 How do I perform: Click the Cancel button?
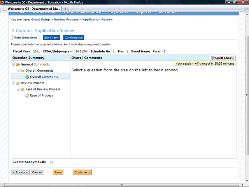click(37, 172)
